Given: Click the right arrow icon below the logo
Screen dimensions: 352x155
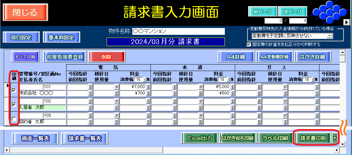Looking at the screenshot, I should pyautogui.click(x=347, y=22).
